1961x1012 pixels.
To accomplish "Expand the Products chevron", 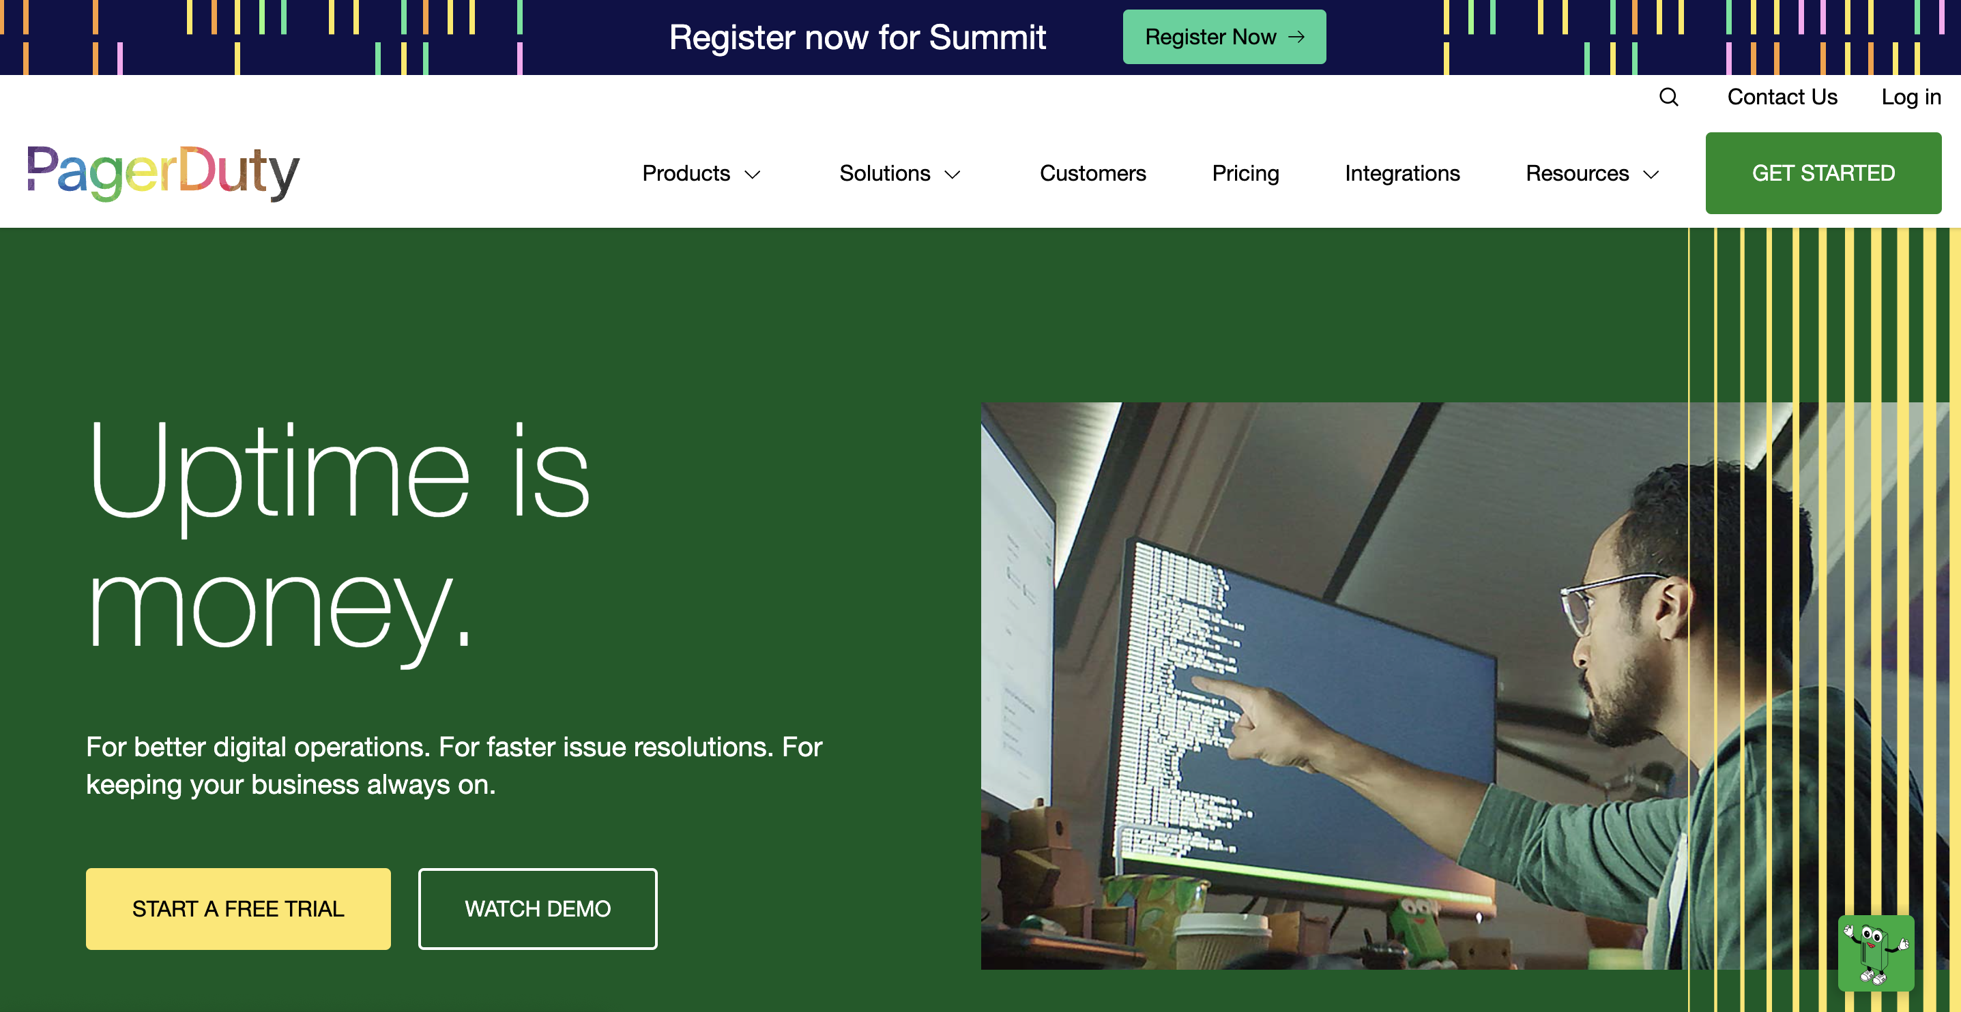I will pos(753,175).
